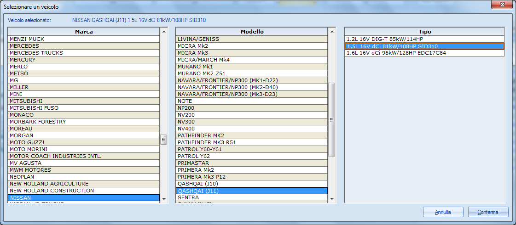Select NAVARA/FRONTIER/NP300 (Mk3-D23) model
This screenshot has width=516, height=225.
(x=252, y=94)
